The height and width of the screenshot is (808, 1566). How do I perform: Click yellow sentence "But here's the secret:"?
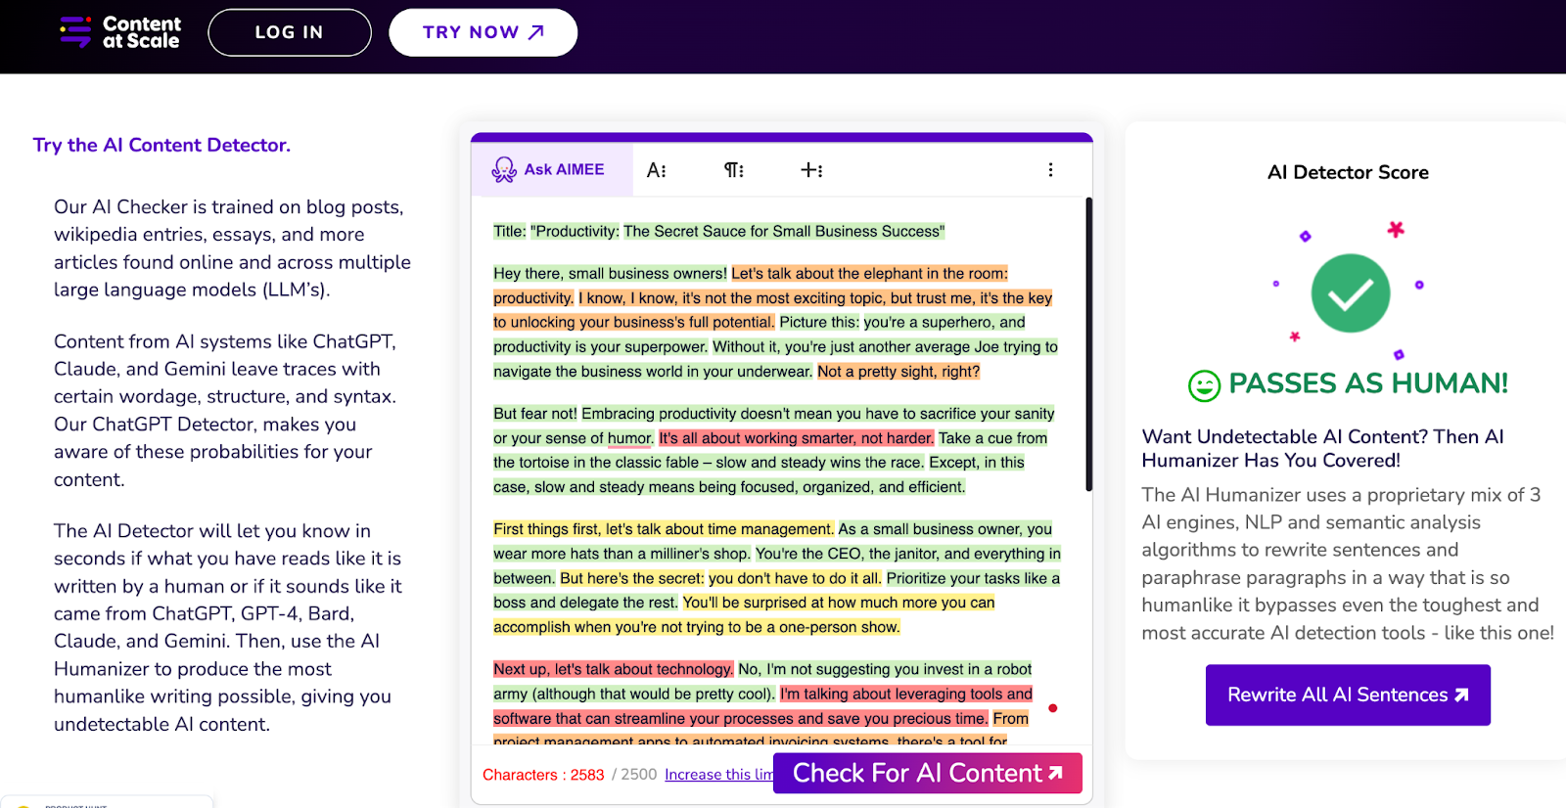point(631,578)
